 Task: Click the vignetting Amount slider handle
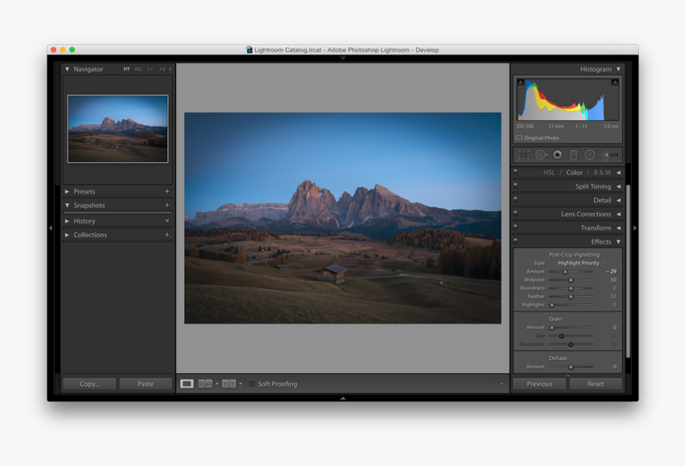565,272
